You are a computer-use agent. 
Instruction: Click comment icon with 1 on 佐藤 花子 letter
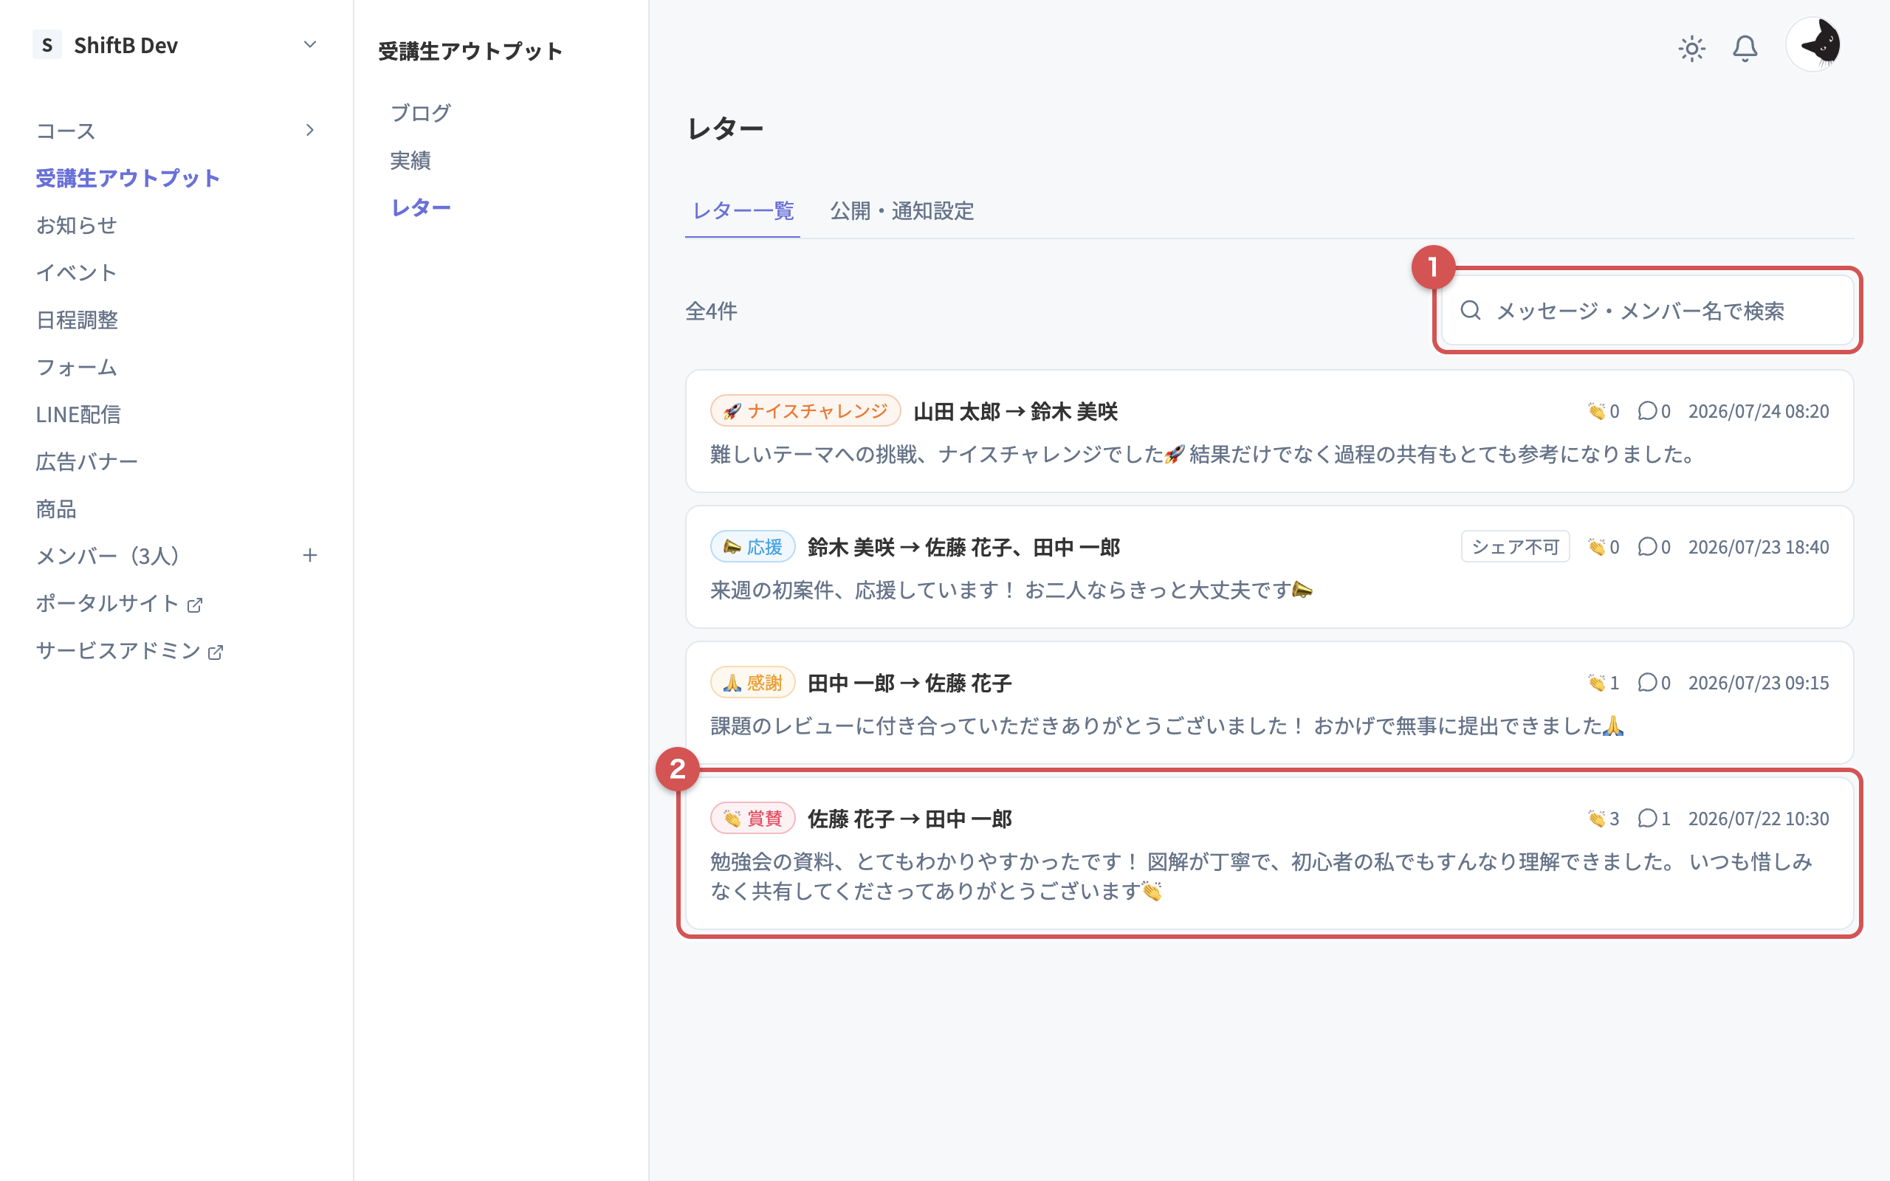pyautogui.click(x=1647, y=819)
